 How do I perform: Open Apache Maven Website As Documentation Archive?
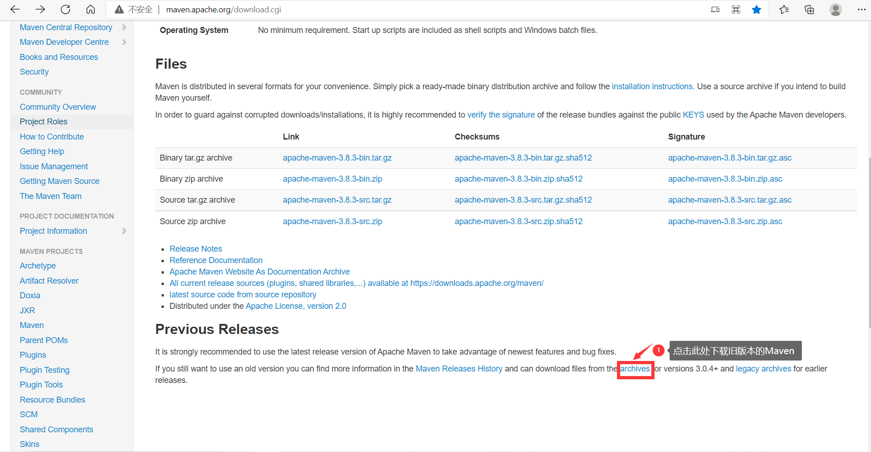260,272
